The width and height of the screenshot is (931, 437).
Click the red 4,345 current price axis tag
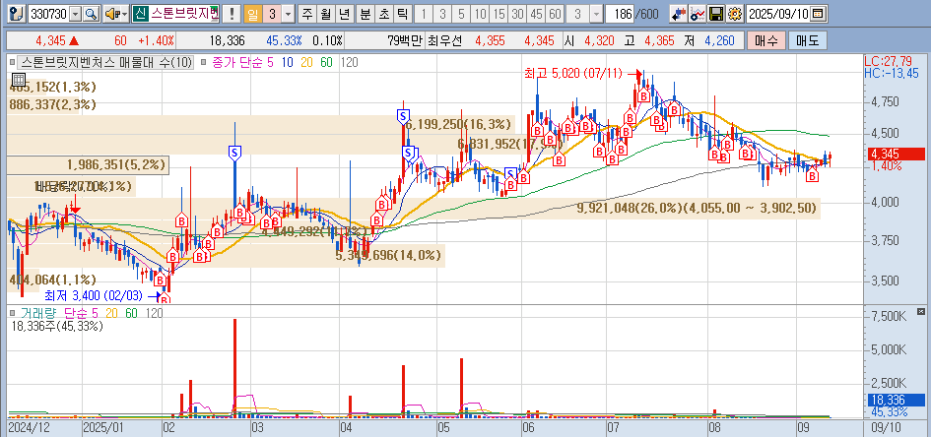point(896,155)
